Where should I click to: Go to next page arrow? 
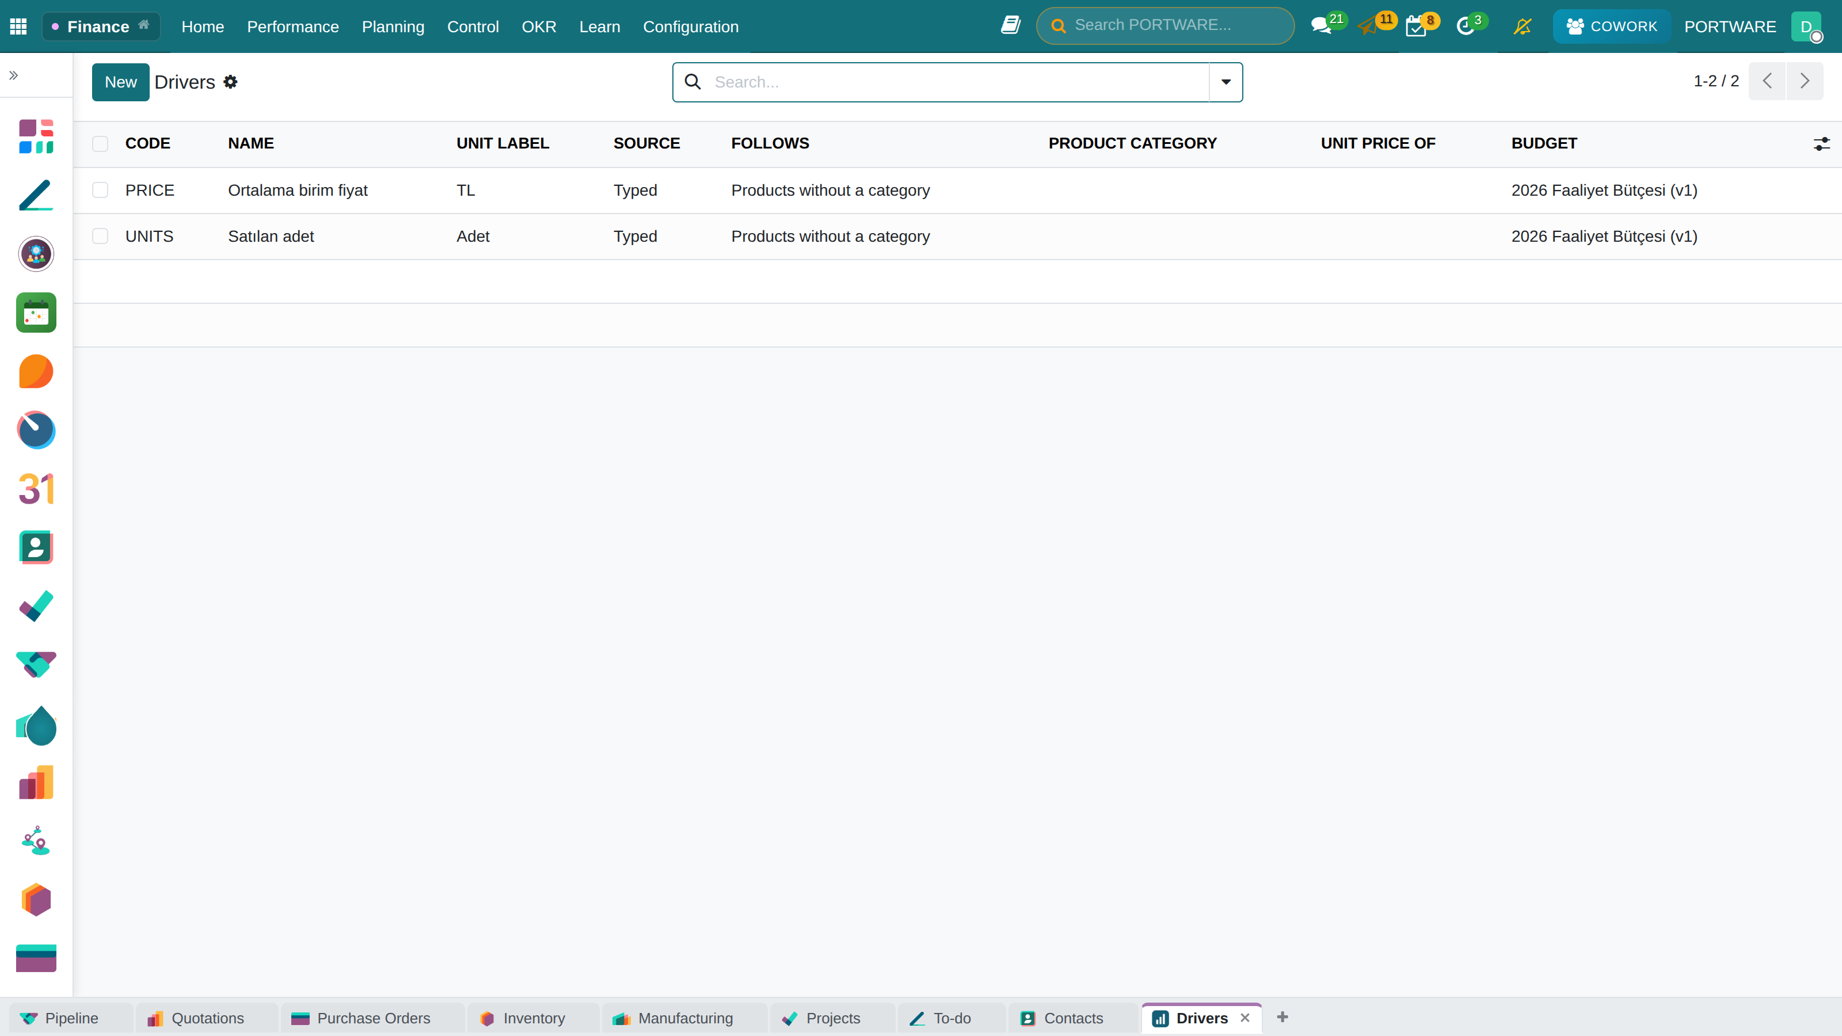tap(1805, 81)
